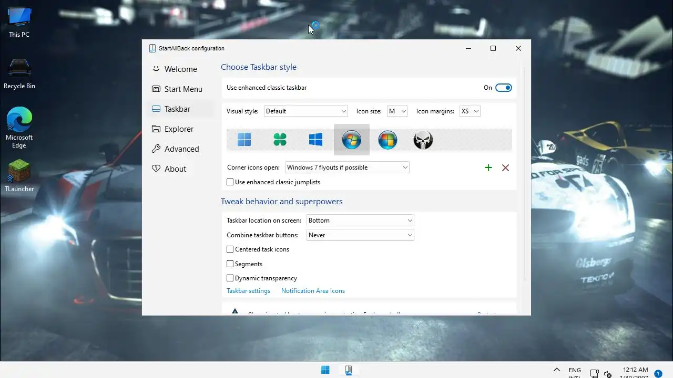Viewport: 673px width, 378px height.
Task: Click StartAllBack taskbar app button
Action: pos(348,370)
